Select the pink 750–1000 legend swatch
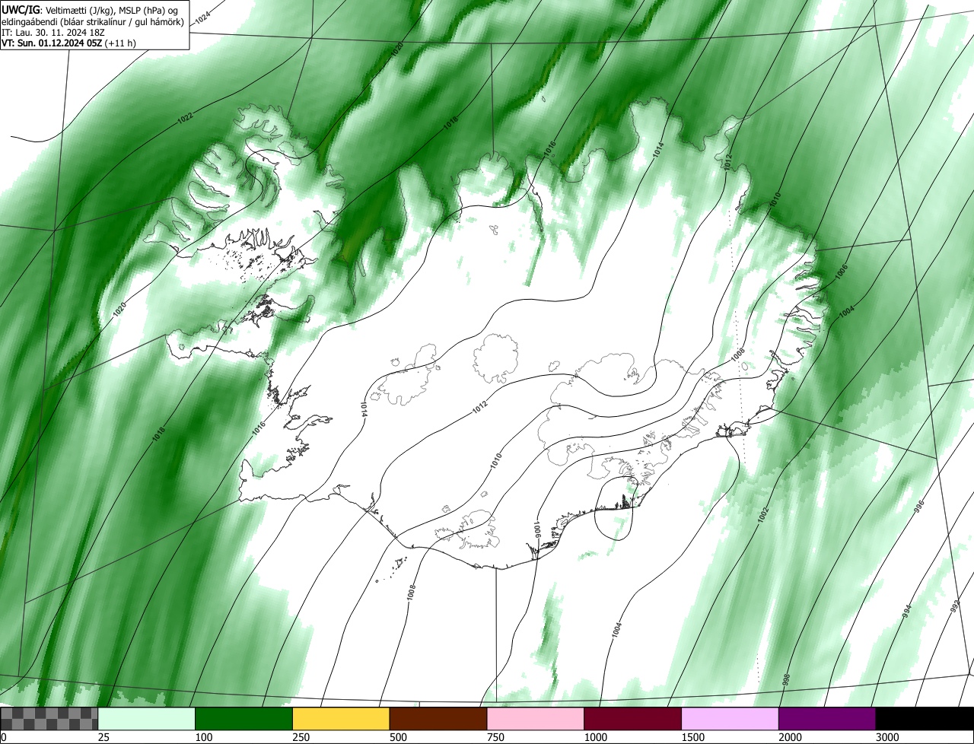This screenshot has width=974, height=744. pos(536,719)
